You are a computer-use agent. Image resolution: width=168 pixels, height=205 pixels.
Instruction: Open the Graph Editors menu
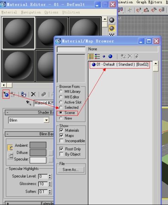[x=149, y=2]
